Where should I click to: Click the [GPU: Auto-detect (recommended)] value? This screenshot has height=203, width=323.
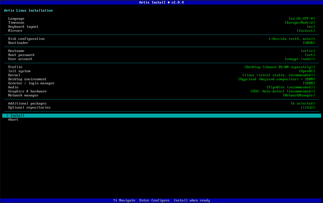283,91
